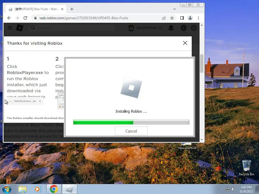Viewport: 259px width, 194px height.
Task: Close the Blox Fruits tab
Action: [x=62, y=9]
